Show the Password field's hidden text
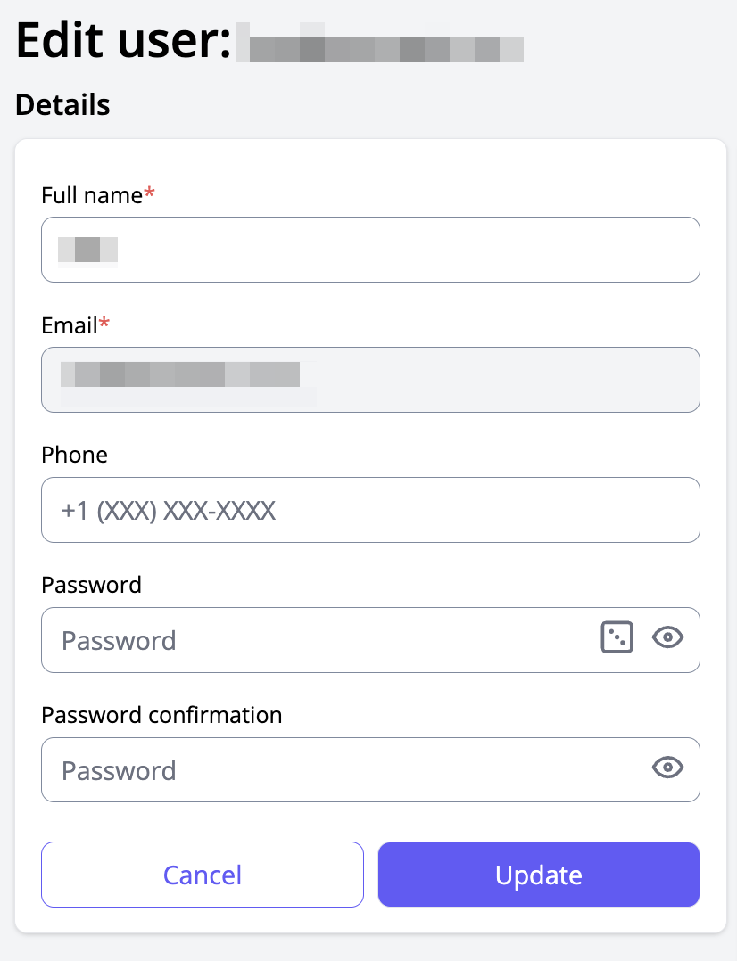The height and width of the screenshot is (961, 737). 667,638
